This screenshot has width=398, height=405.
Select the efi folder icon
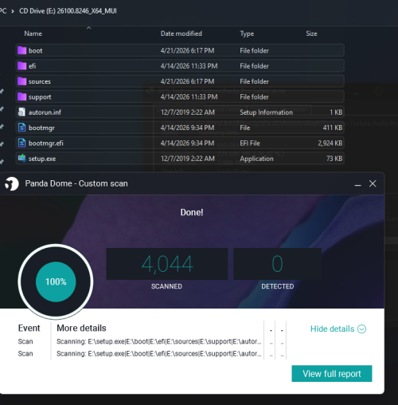21,66
